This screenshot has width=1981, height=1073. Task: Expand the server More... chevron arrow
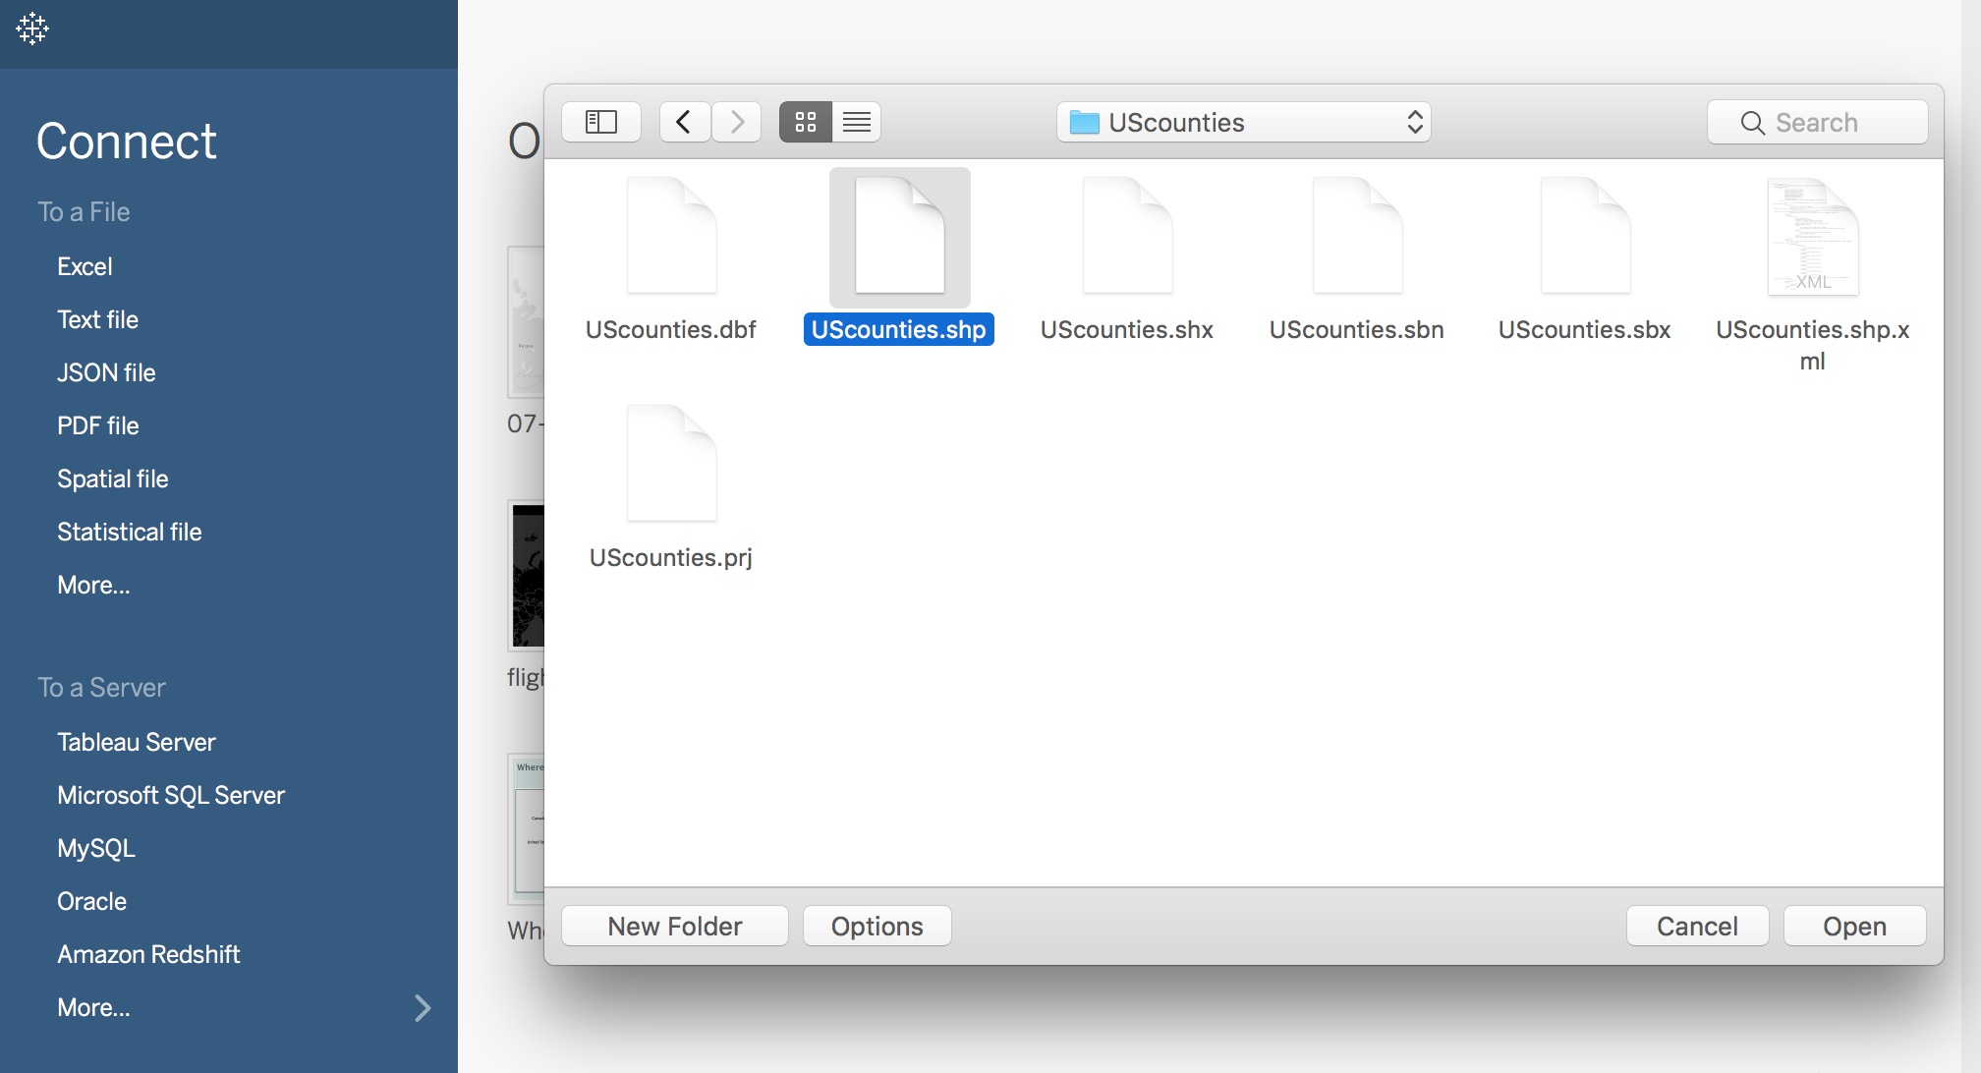423,1008
